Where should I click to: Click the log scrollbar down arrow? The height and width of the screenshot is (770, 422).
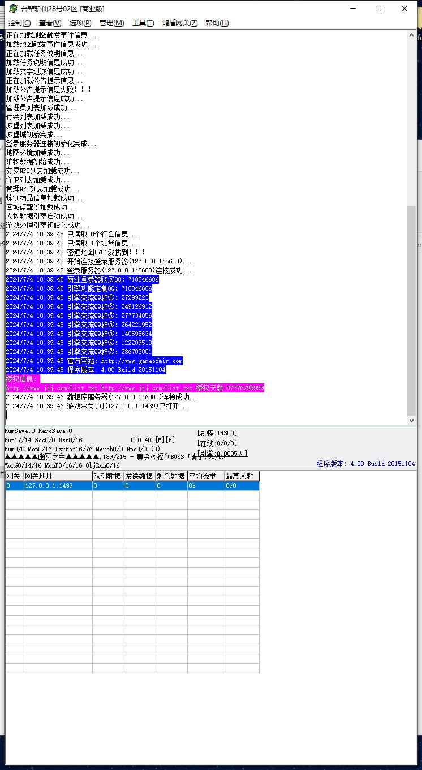click(x=411, y=420)
